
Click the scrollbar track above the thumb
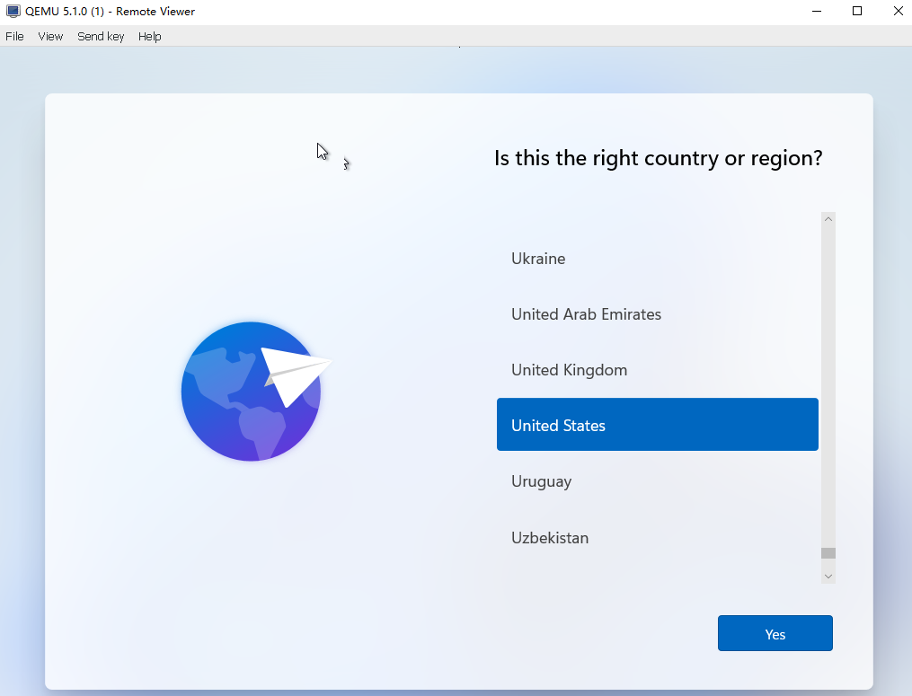(x=828, y=386)
